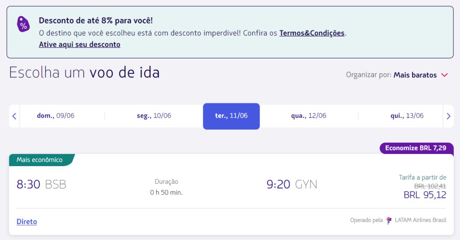Select the ter., 11/06 date tab
This screenshot has height=240, width=460.
tap(231, 116)
